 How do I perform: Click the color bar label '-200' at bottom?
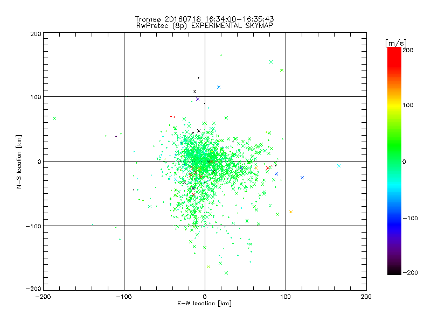pos(410,272)
